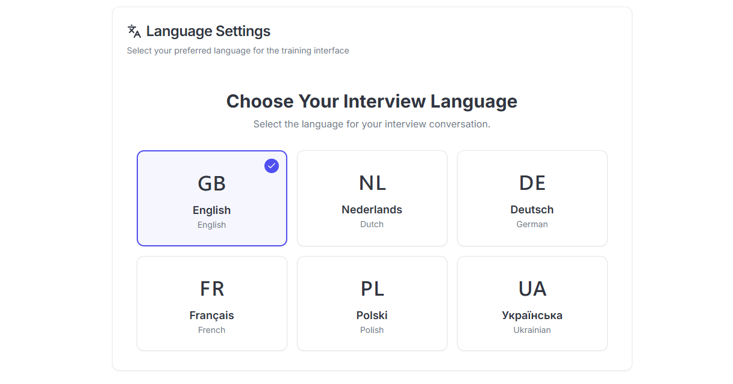
Task: Click the UA flag code
Action: click(532, 289)
